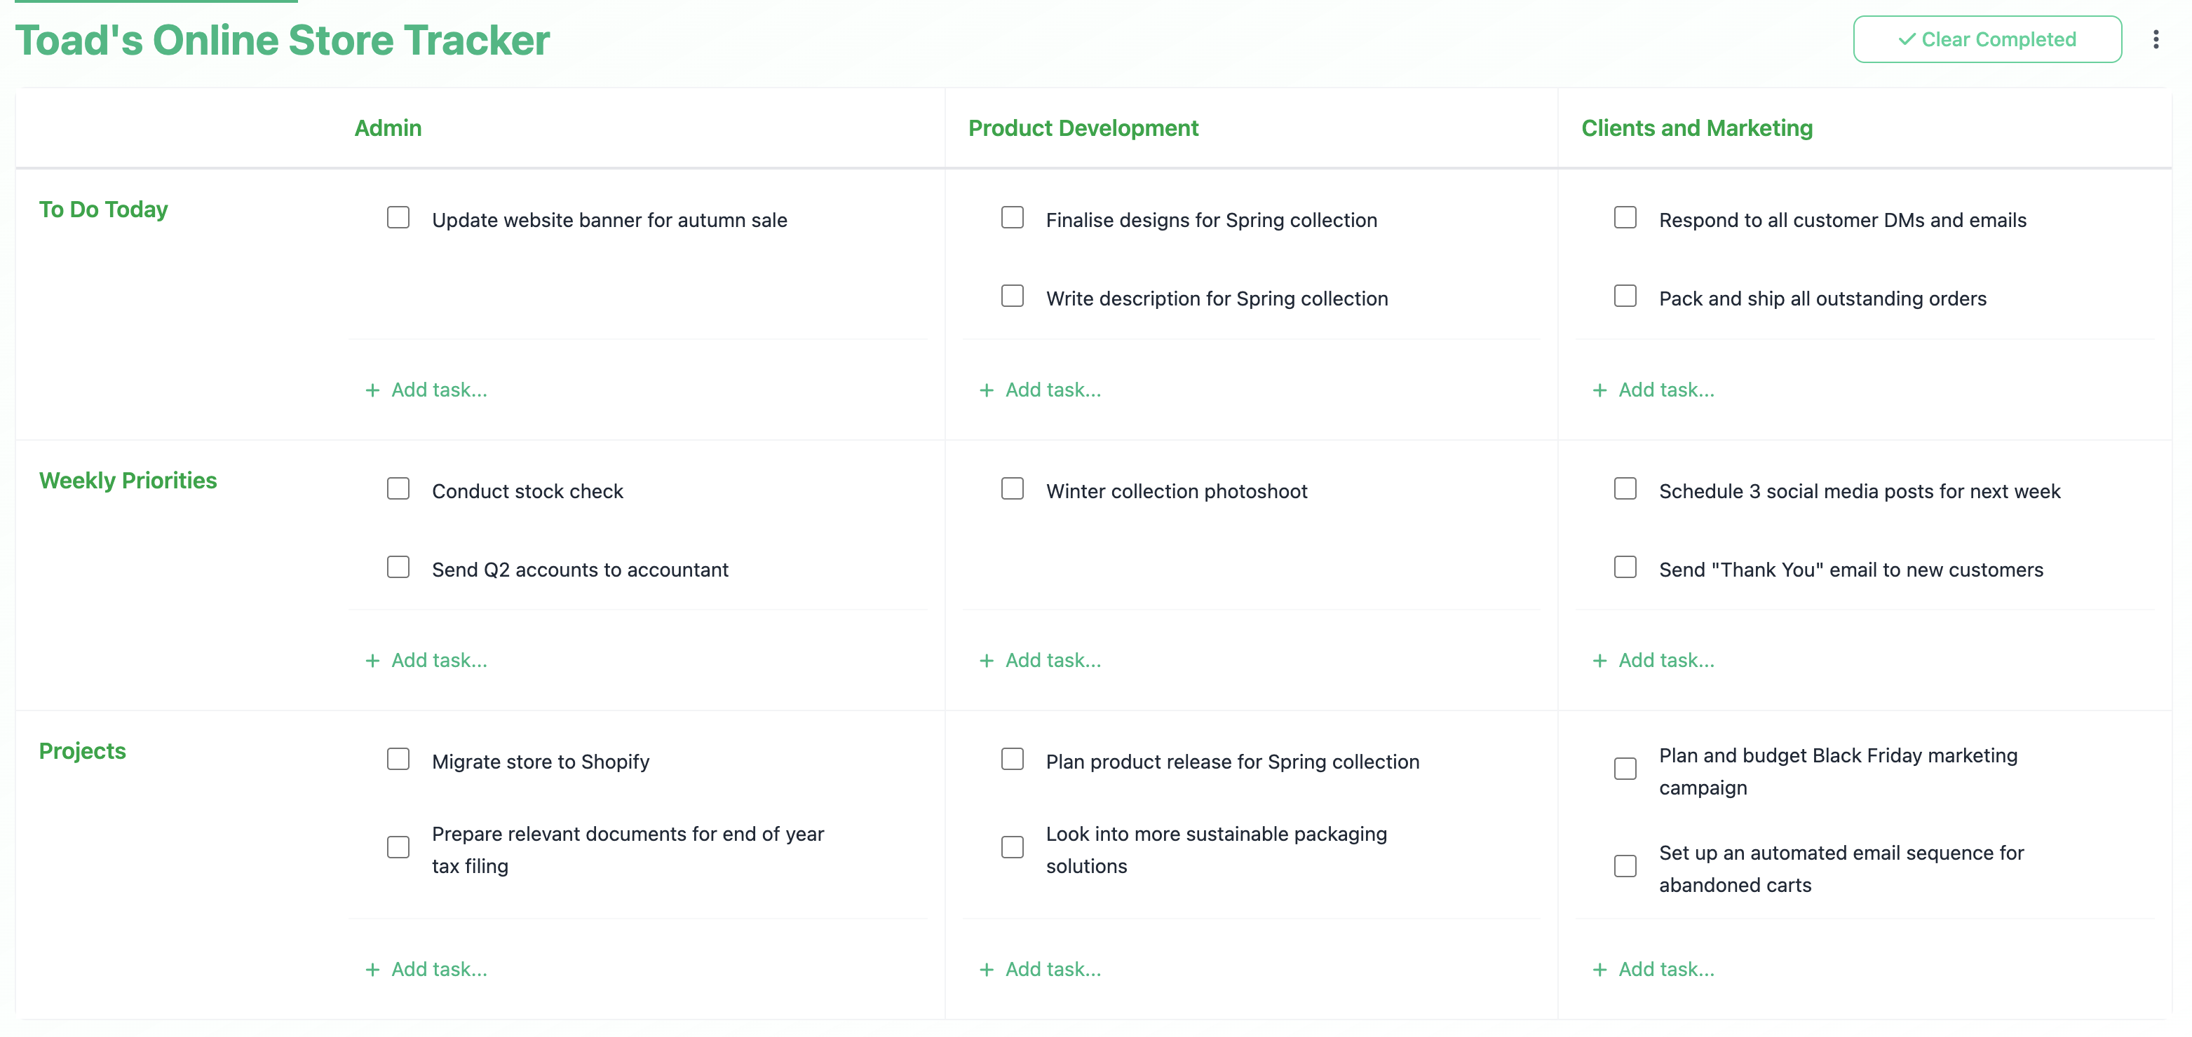Click plus icon under Product Development To Do Today
2192x1037 pixels.
pos(986,390)
